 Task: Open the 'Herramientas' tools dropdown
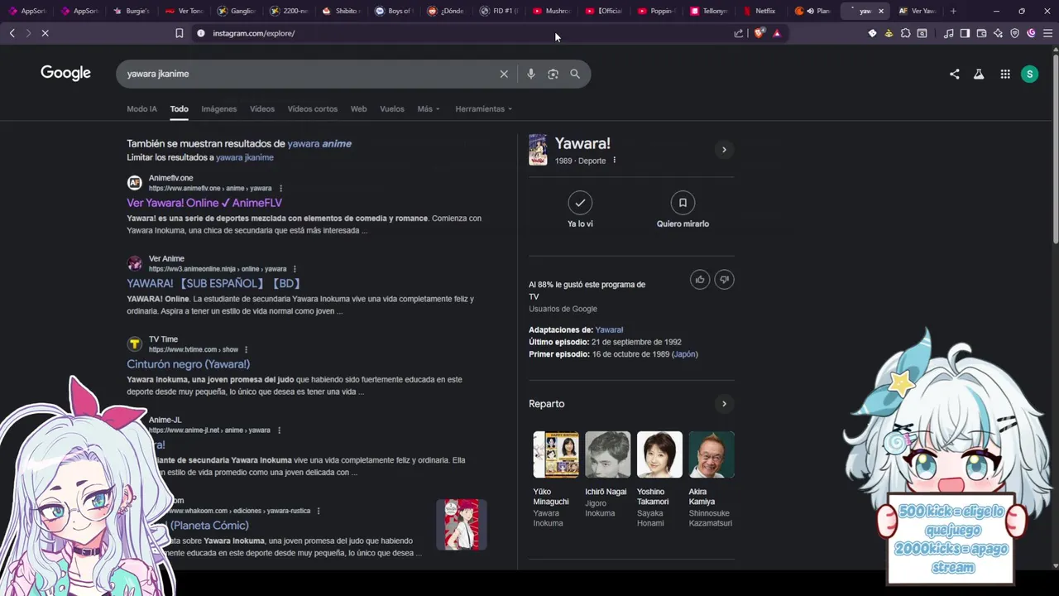(483, 108)
